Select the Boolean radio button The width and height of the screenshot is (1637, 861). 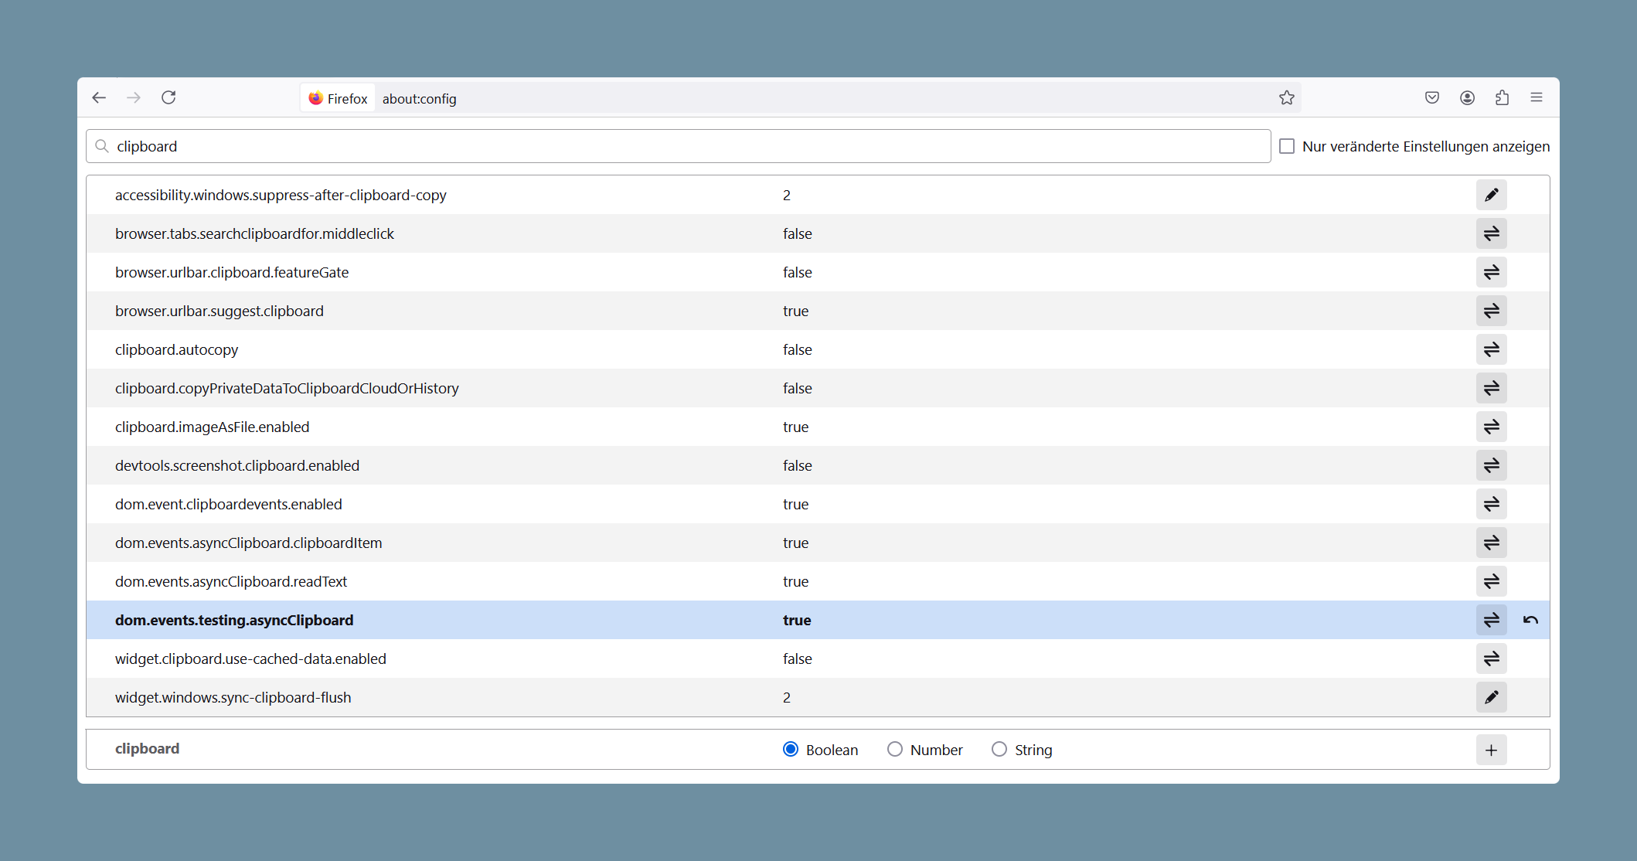coord(791,749)
